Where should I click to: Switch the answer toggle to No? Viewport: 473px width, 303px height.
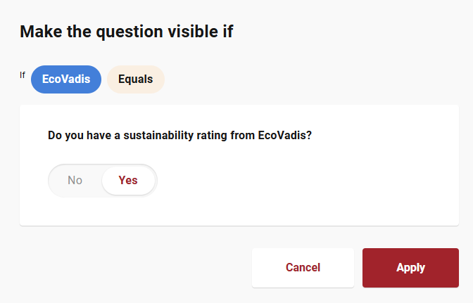click(75, 180)
